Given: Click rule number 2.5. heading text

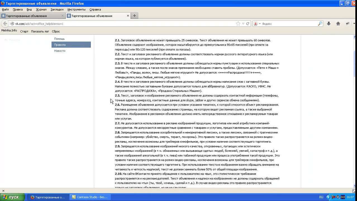Looking at the screenshot, I should pyautogui.click(x=117, y=95).
